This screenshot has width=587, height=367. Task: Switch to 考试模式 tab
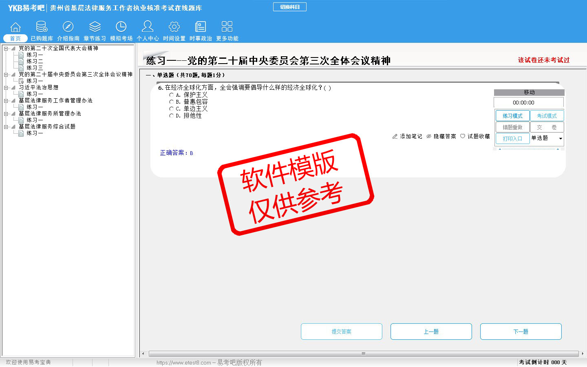pyautogui.click(x=547, y=116)
